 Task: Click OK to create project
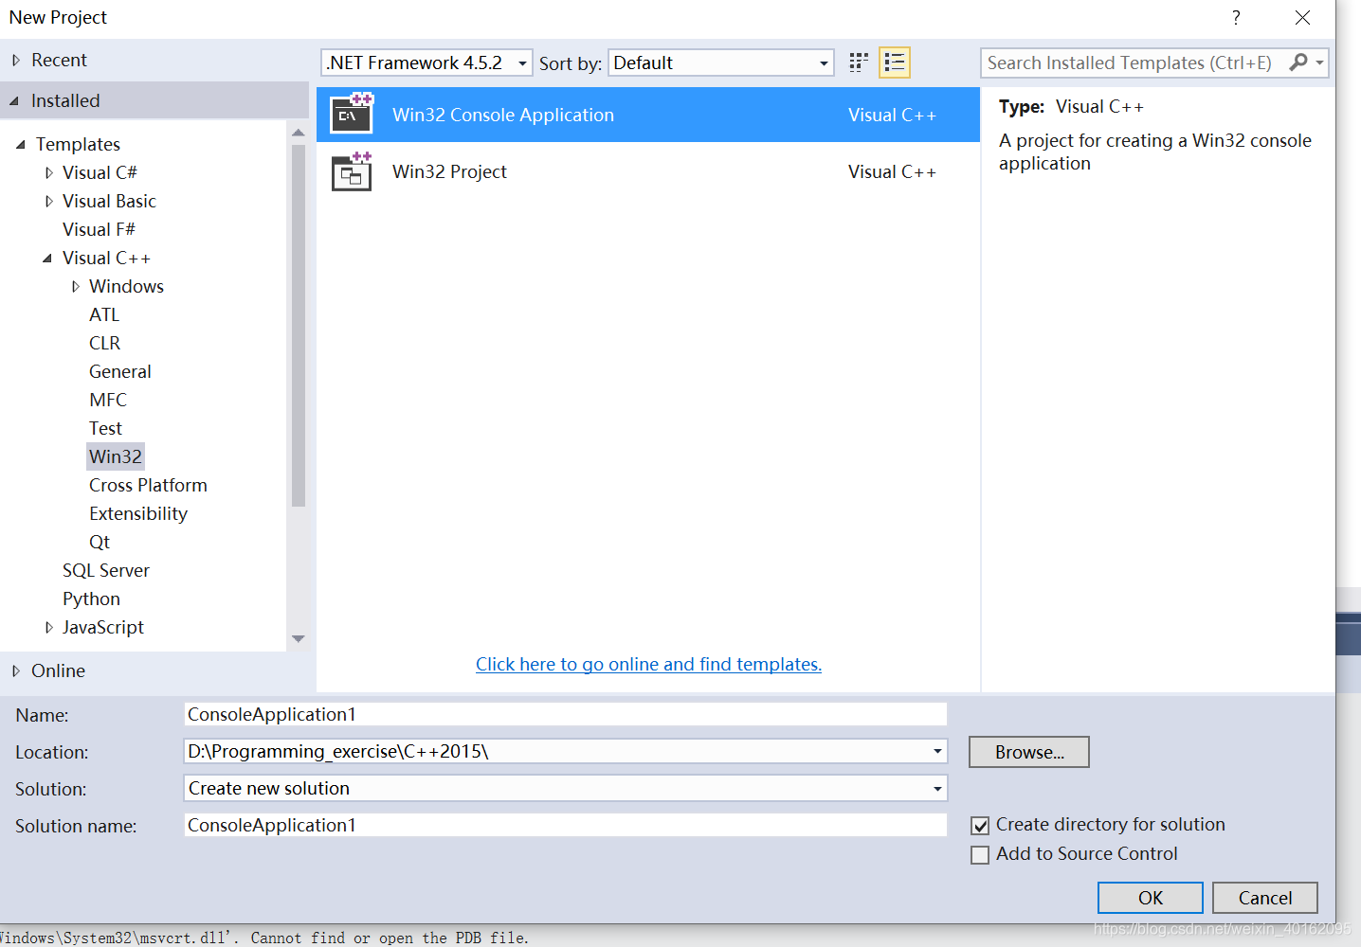pyautogui.click(x=1151, y=898)
